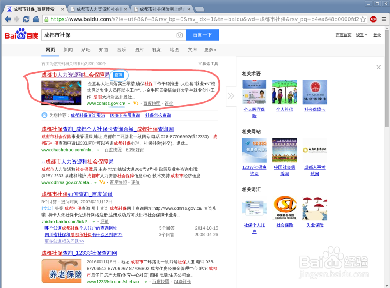Open 成都市人力资源和社会保障局 first result
This screenshot has width=390, height=288.
click(x=75, y=74)
